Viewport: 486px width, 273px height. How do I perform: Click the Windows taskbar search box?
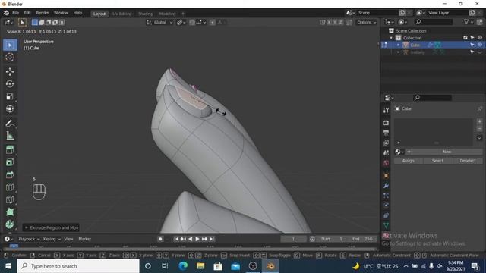[78, 266]
